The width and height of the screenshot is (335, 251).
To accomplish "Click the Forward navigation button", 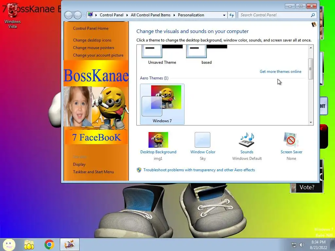I will (x=78, y=15).
